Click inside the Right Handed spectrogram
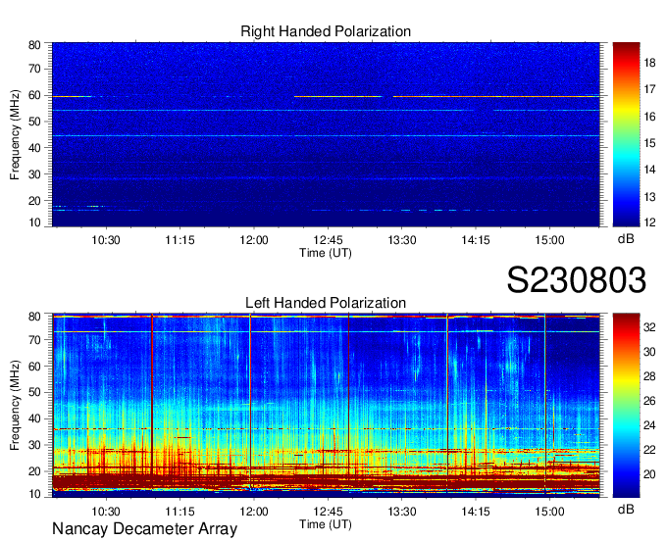 click(x=326, y=134)
